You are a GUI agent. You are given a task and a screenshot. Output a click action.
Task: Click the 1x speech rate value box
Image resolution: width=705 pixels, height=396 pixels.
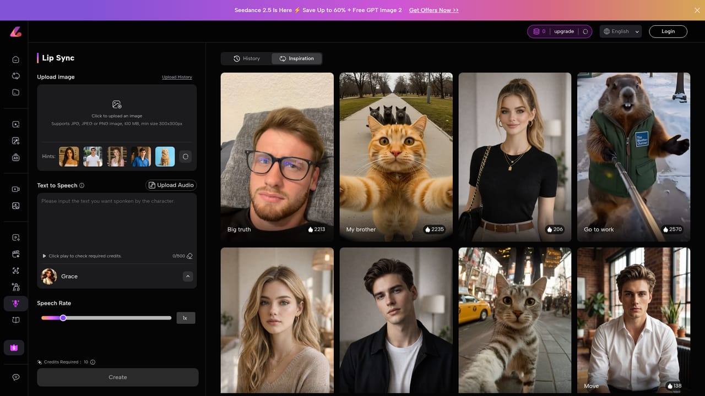point(186,318)
